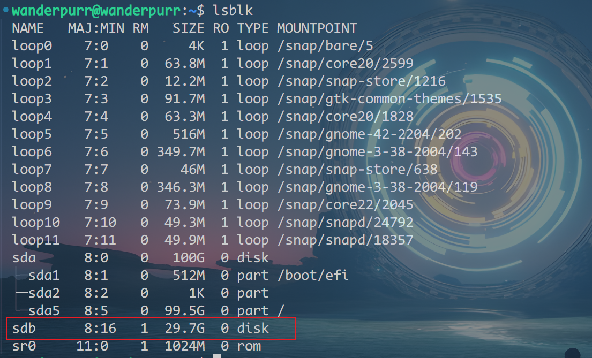
Task: Click the /snap/core22/2045 mountpoint
Action: coord(346,205)
